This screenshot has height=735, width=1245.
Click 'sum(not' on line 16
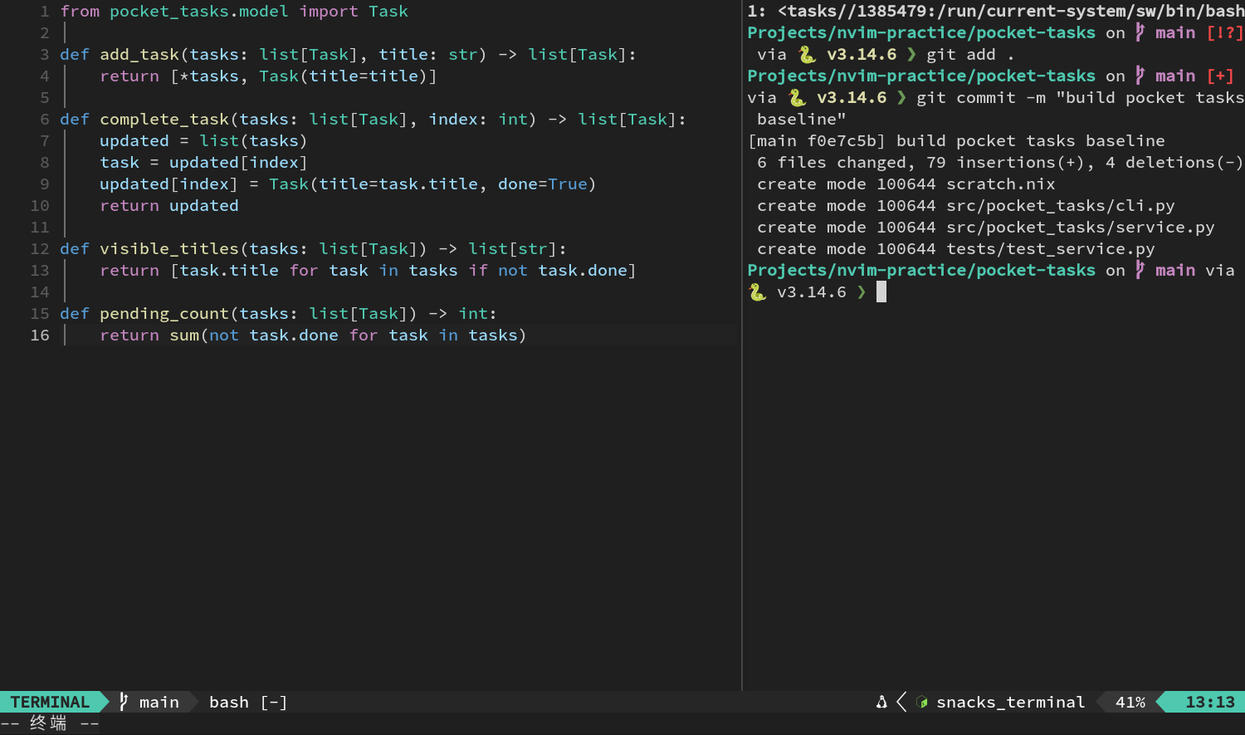click(x=204, y=336)
